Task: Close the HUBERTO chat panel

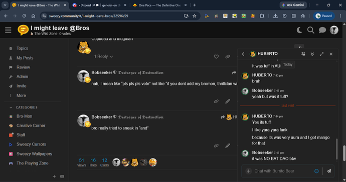Action: point(331,54)
